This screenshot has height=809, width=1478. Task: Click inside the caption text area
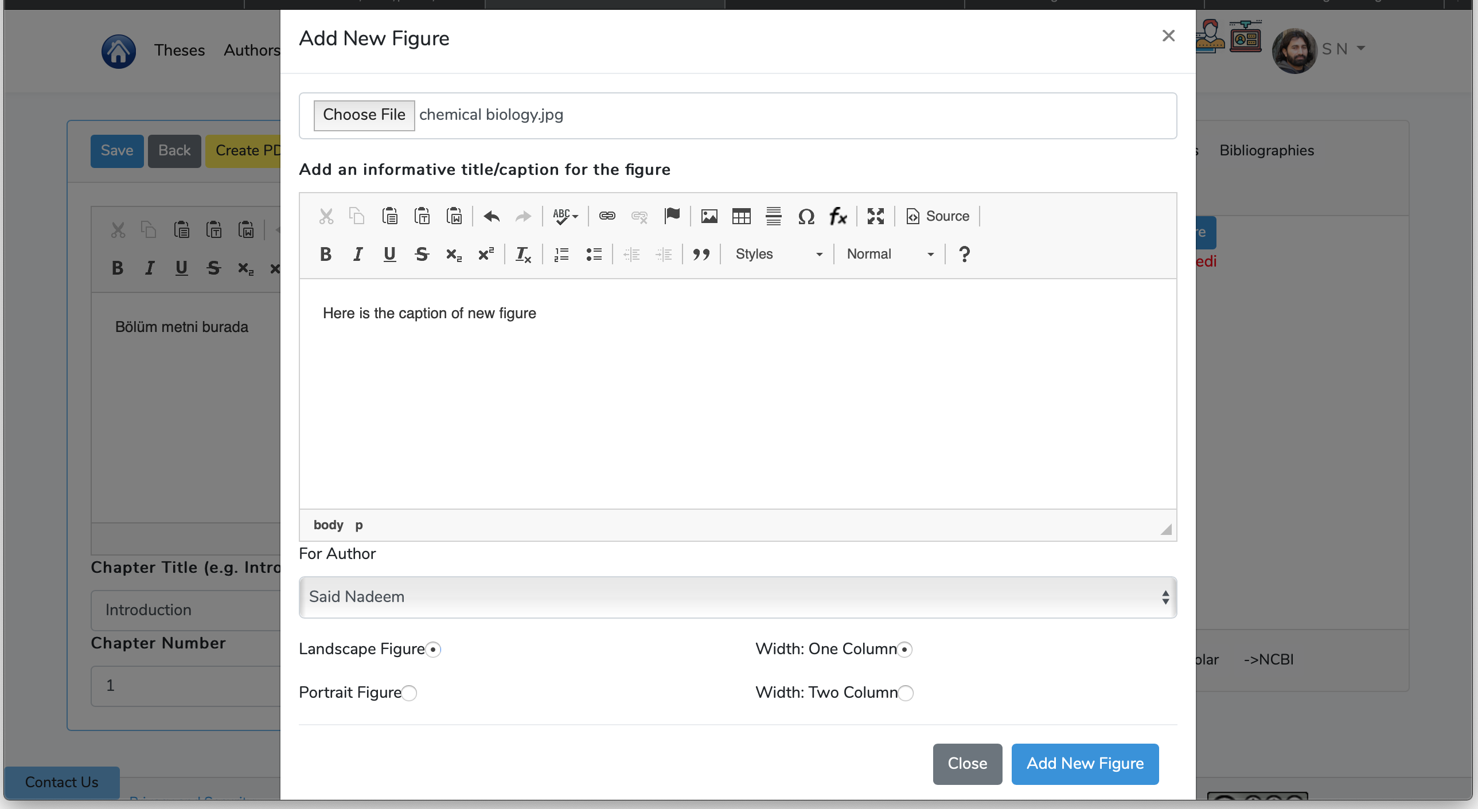[x=737, y=401]
